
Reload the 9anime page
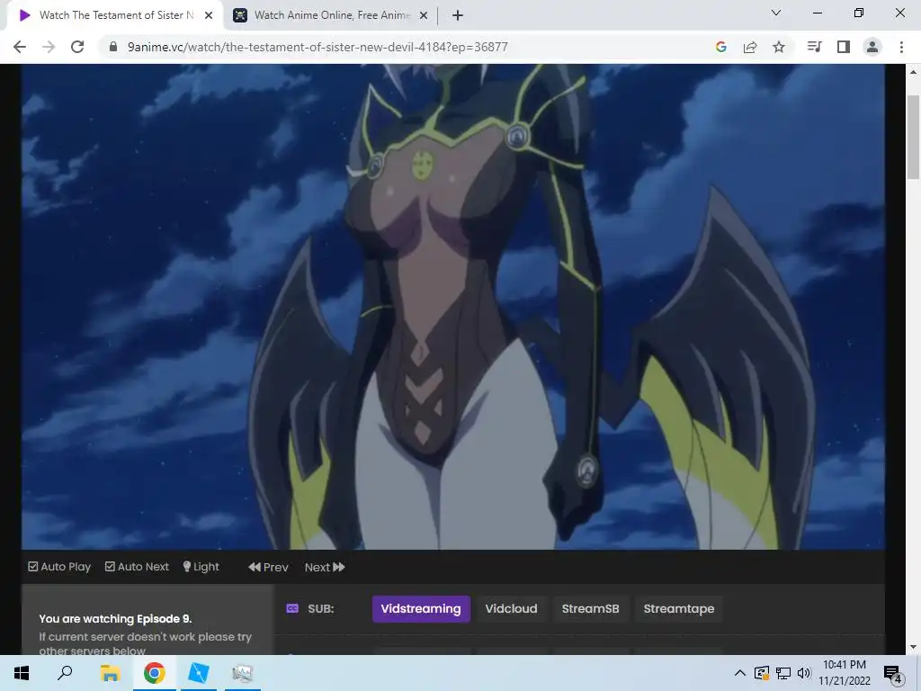pos(77,47)
